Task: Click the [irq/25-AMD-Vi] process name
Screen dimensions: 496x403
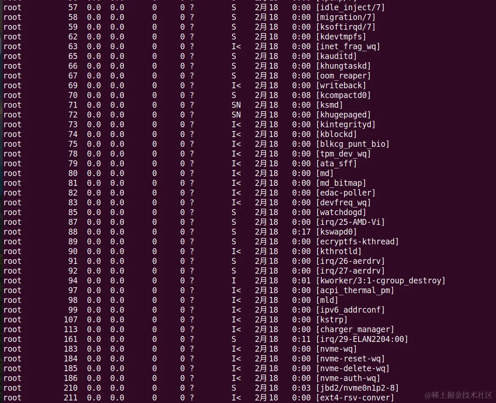Action: click(x=350, y=222)
